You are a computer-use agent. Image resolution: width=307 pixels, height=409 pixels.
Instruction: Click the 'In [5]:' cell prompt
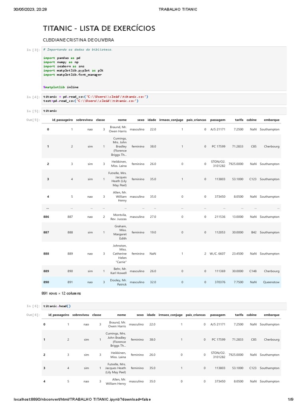tap(33, 111)
